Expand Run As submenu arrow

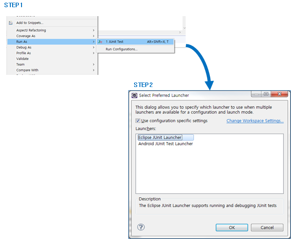pos(94,42)
